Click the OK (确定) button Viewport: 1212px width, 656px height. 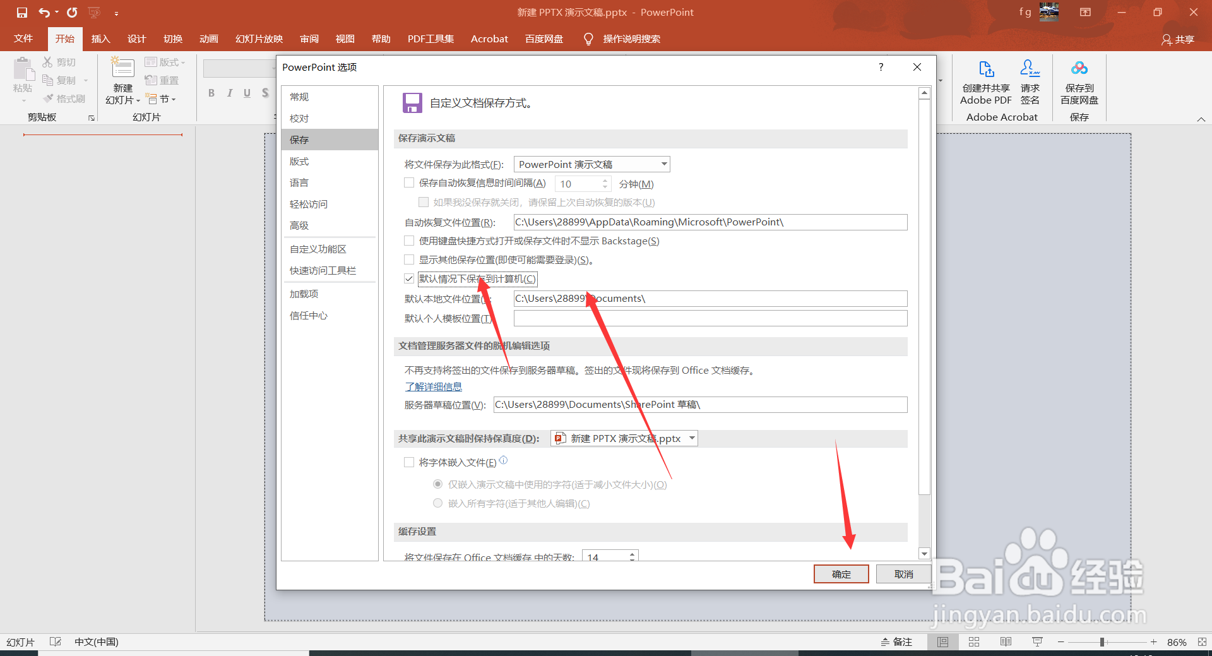(841, 574)
